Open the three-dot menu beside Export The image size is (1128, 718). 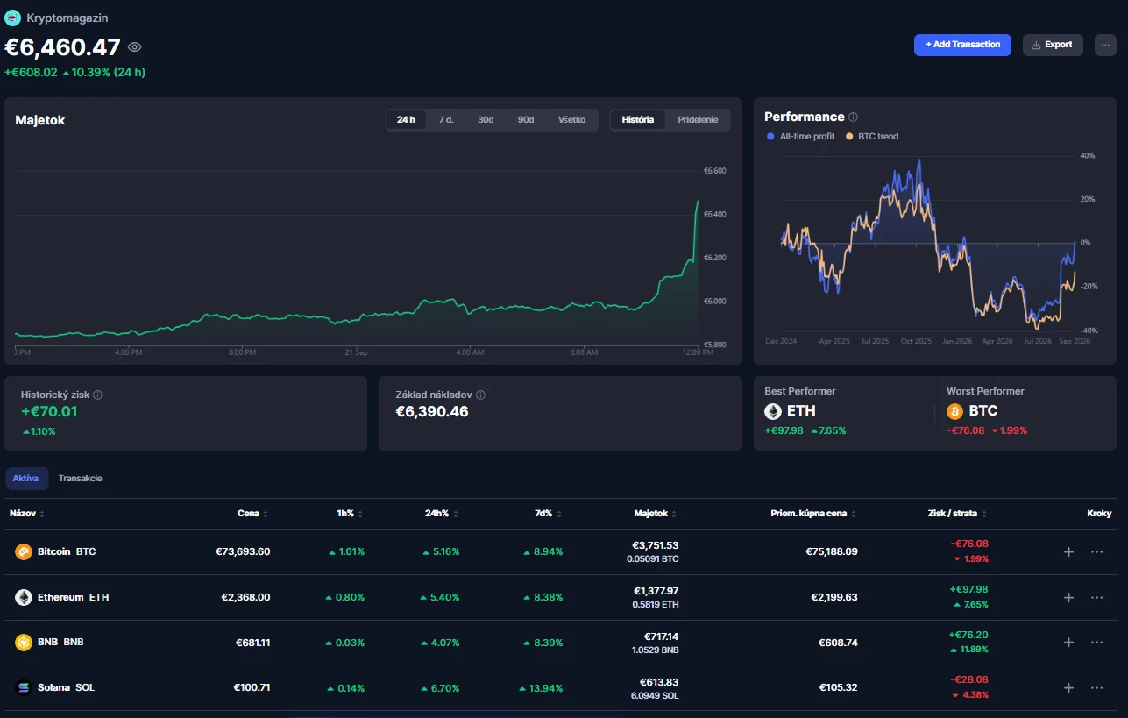coord(1105,45)
